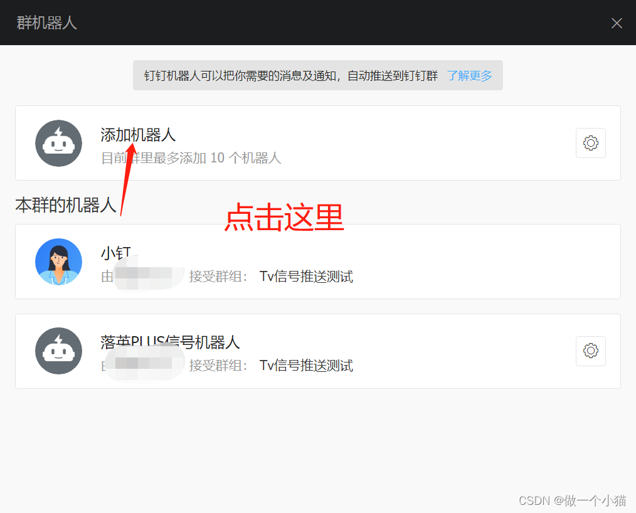Viewport: 636px width, 513px height.
Task: Select the 落英PLUS信号机器人 name text
Action: click(x=170, y=342)
